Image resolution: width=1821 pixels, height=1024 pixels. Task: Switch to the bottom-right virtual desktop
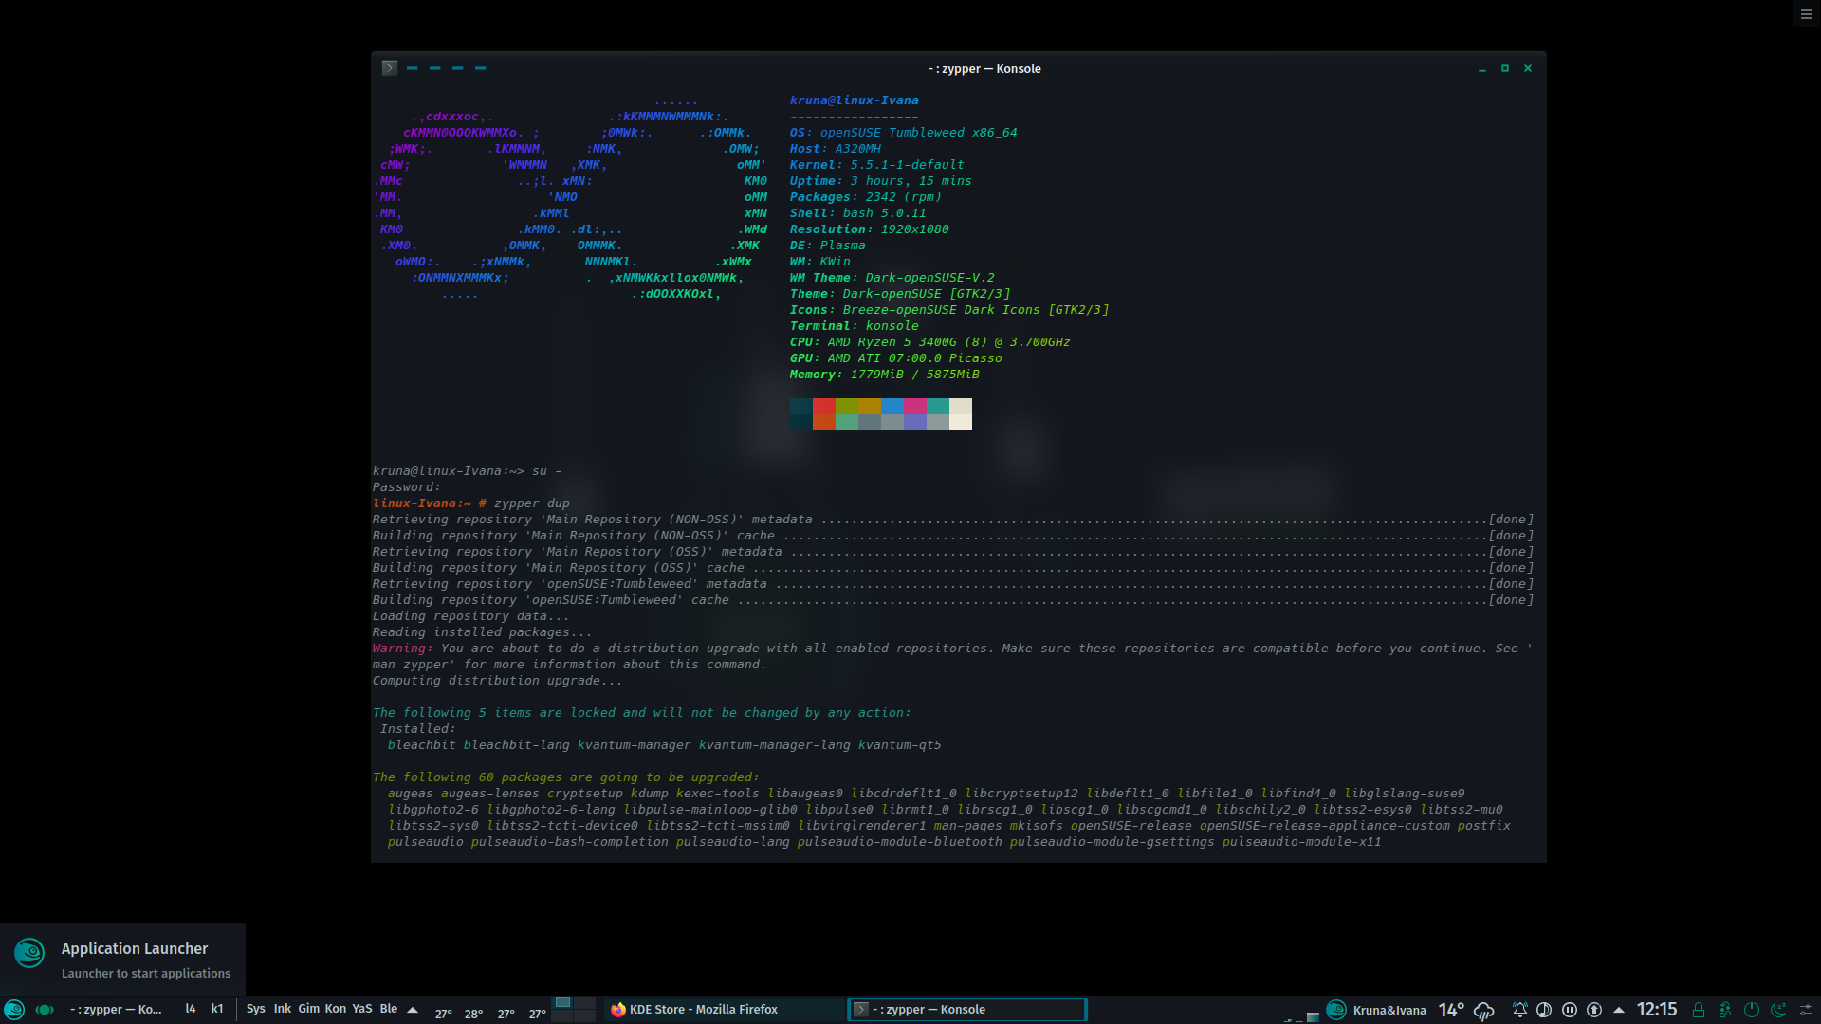click(585, 1015)
